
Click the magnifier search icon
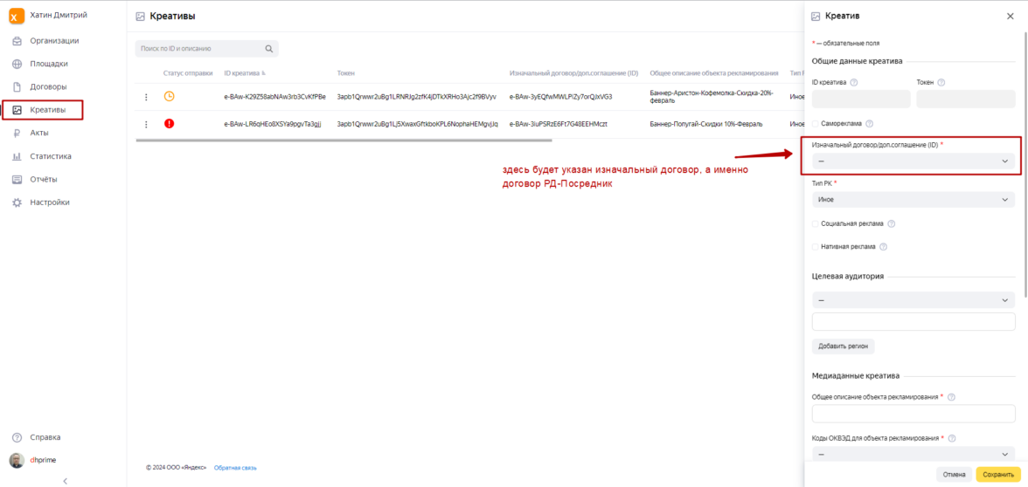tap(269, 49)
